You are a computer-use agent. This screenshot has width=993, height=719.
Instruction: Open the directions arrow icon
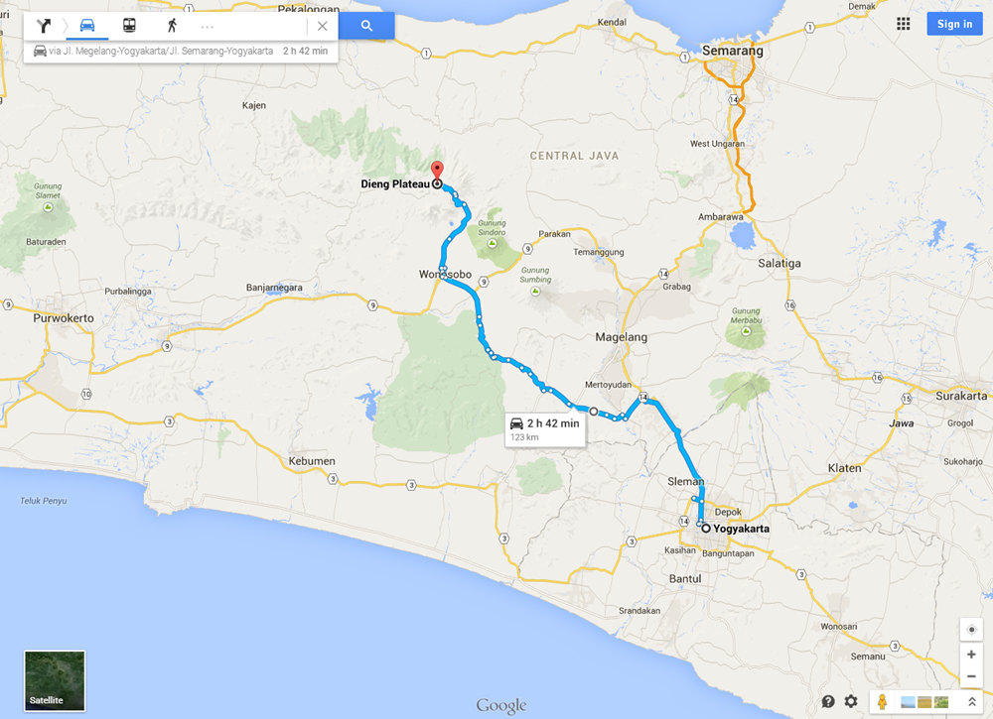tap(43, 26)
